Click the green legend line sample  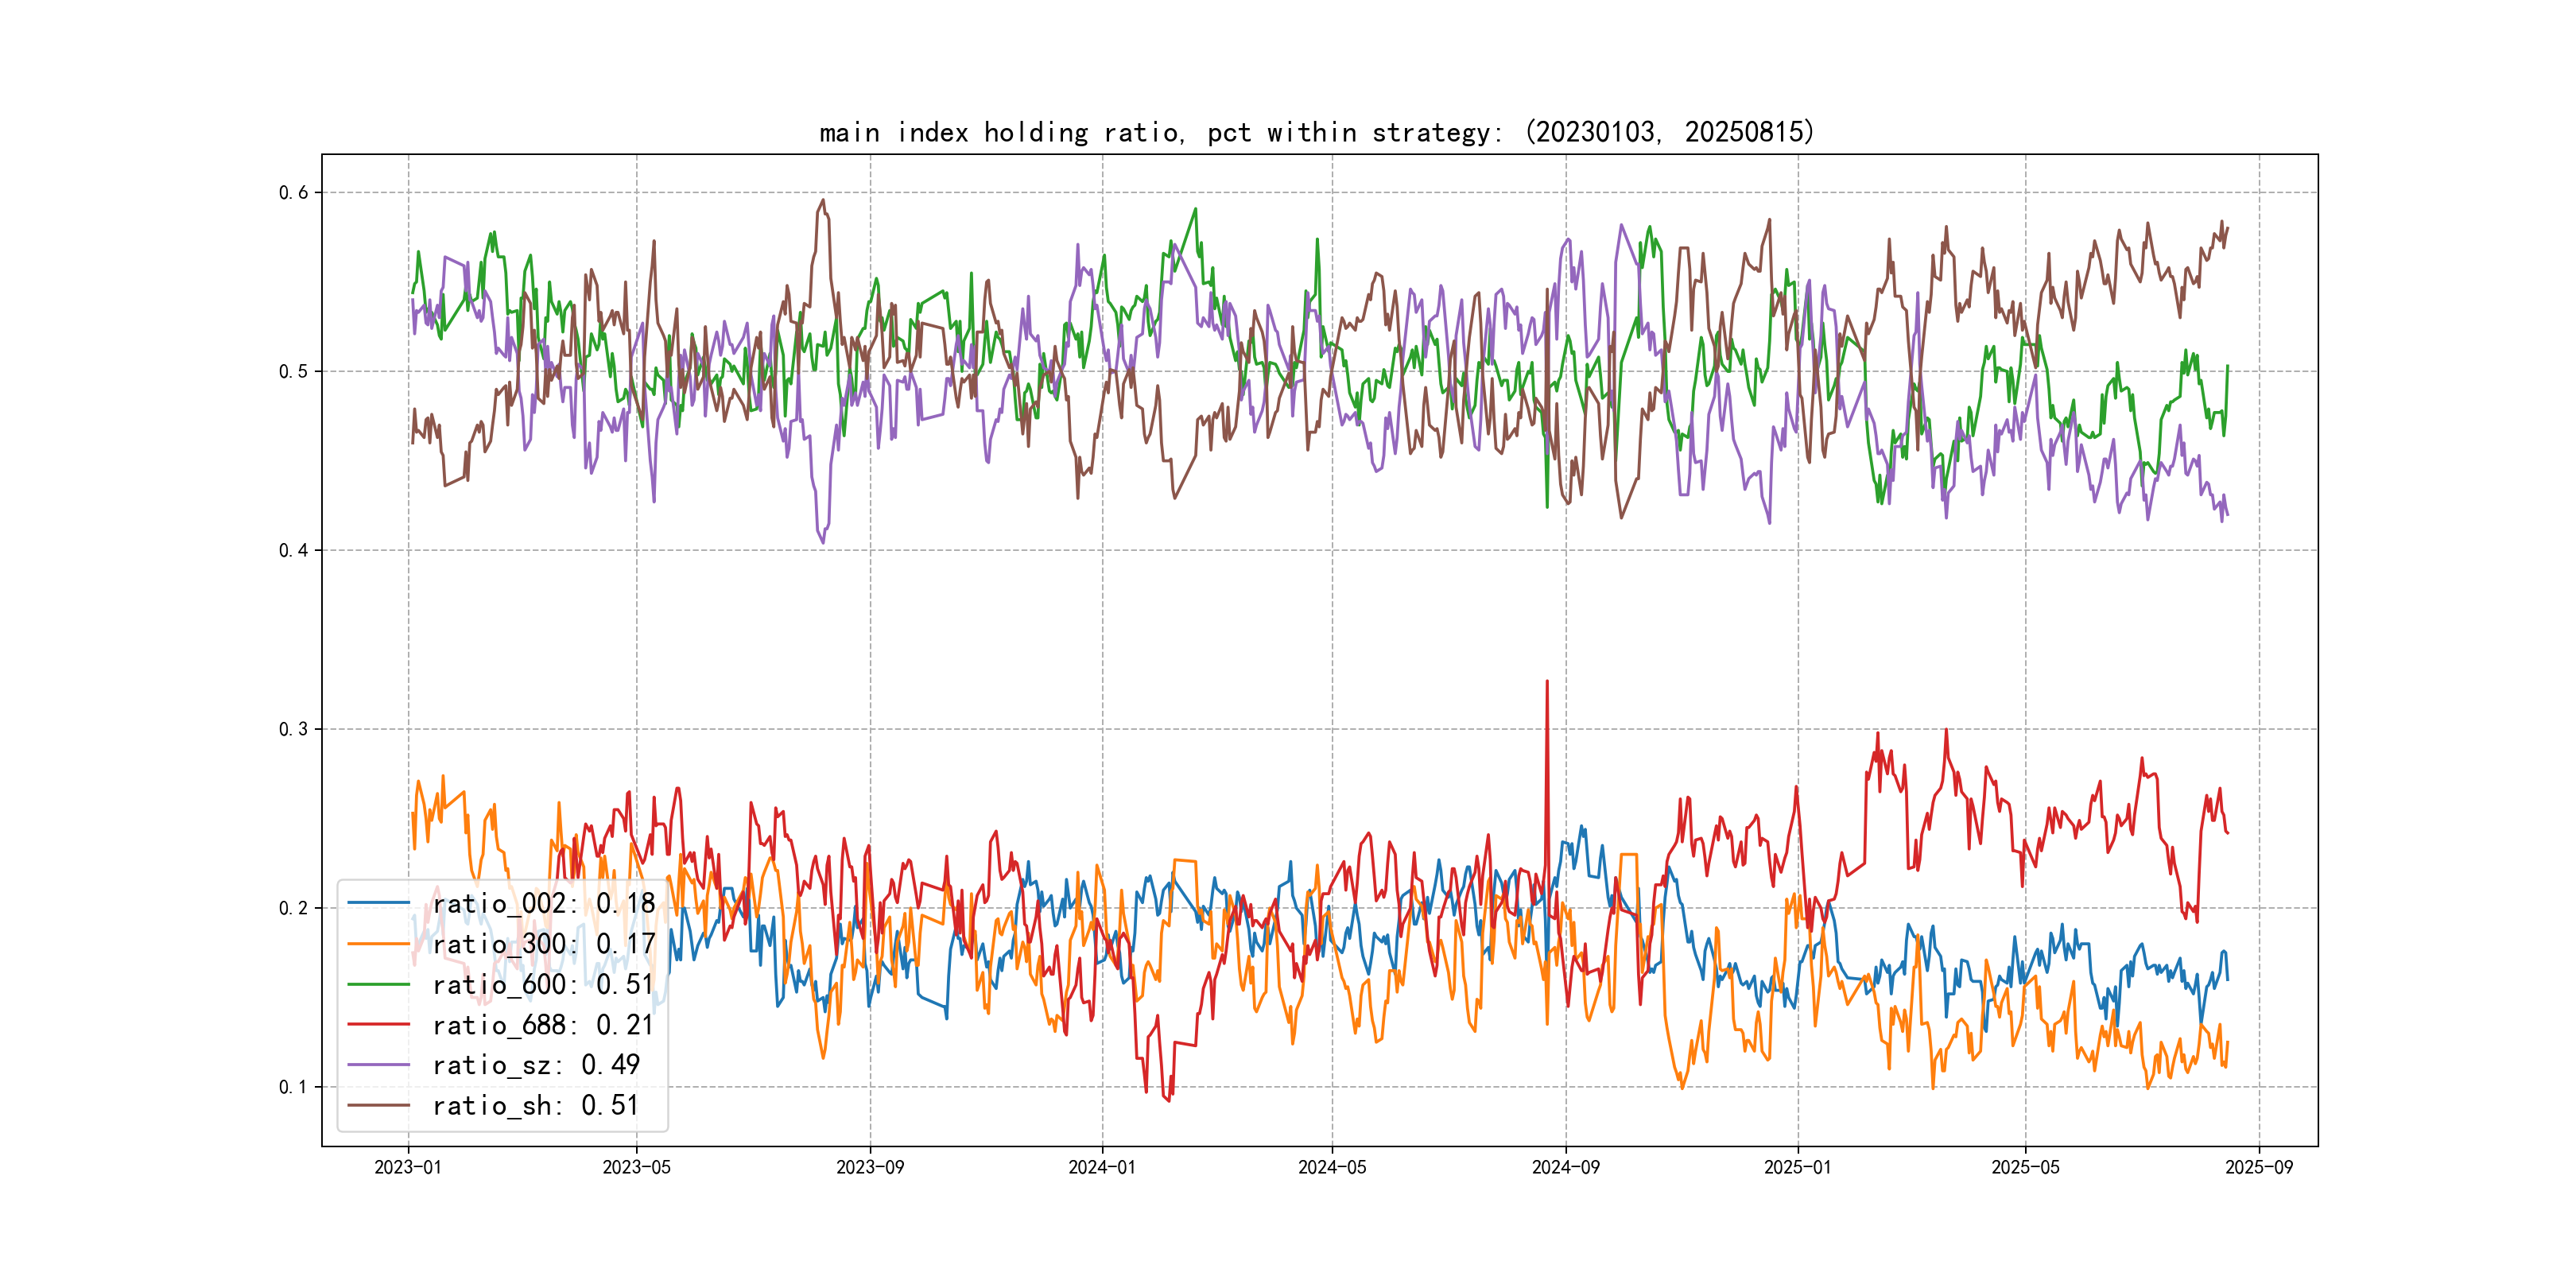pos(379,984)
